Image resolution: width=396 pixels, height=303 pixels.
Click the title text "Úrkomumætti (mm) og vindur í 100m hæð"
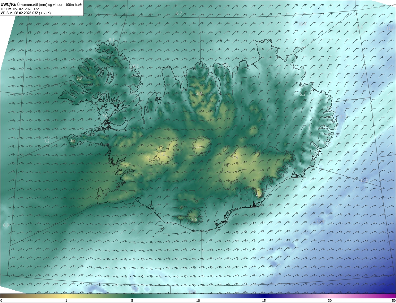pos(49,4)
